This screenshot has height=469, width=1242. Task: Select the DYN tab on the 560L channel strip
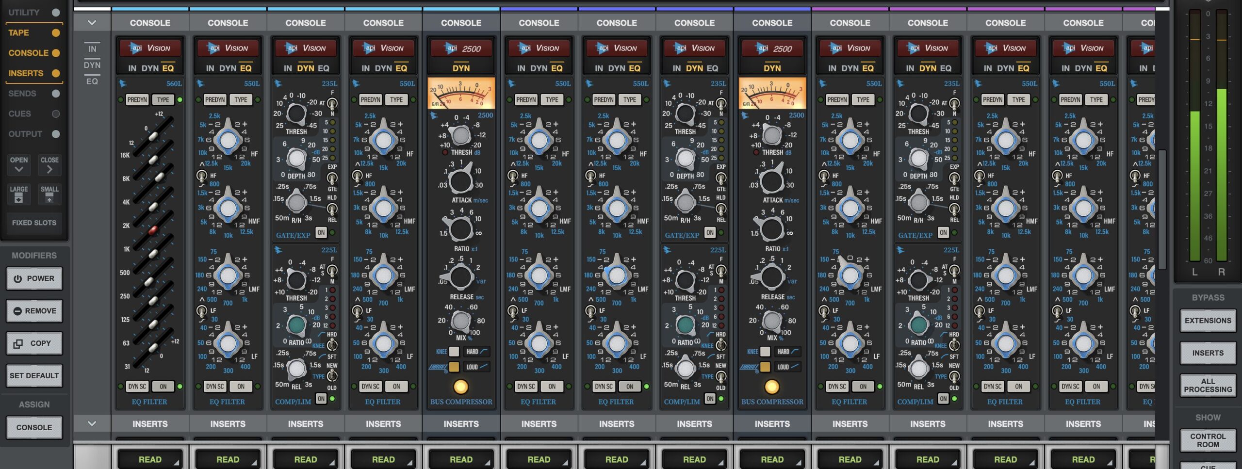point(150,68)
